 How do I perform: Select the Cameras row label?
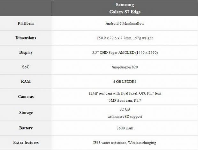click(26, 96)
